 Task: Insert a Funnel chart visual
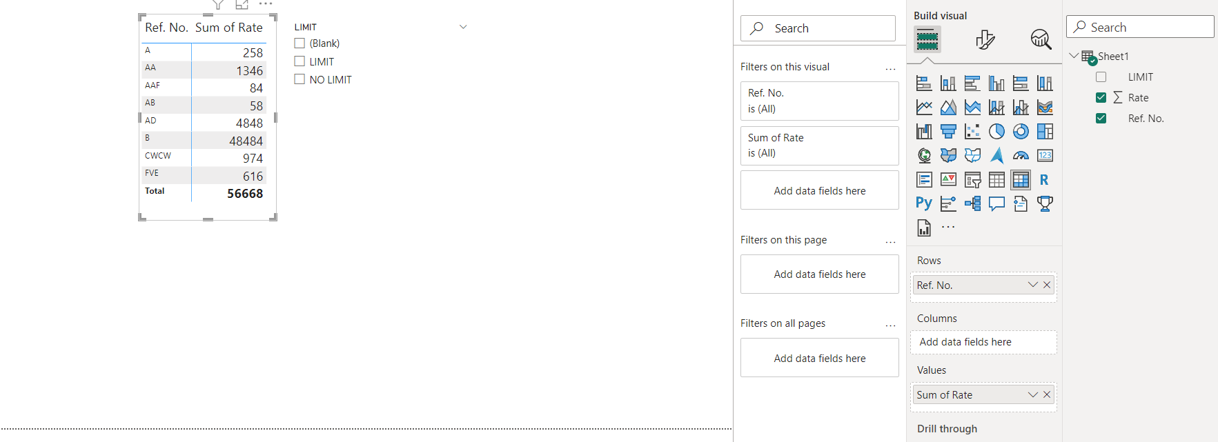[x=948, y=132]
